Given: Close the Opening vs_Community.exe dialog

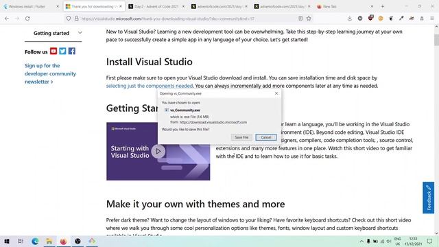Looking at the screenshot, I should pyautogui.click(x=276, y=93).
